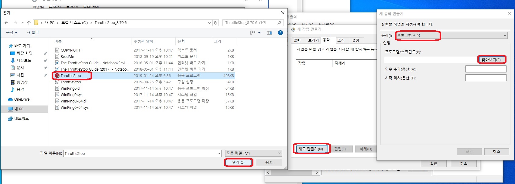Click 취소 in the 새 작업 만들기 window
Image resolution: width=515 pixels, height=184 pixels.
coord(464,163)
